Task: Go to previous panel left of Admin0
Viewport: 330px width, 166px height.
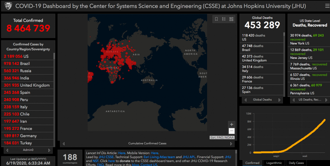Action: coord(7,150)
